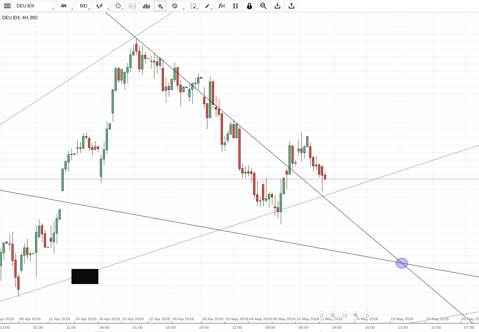The image size is (479, 332).
Task: Click the greyed news panel icon
Action: [x=132, y=6]
